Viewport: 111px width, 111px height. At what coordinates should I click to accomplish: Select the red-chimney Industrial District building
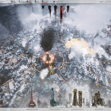[x=32, y=99]
